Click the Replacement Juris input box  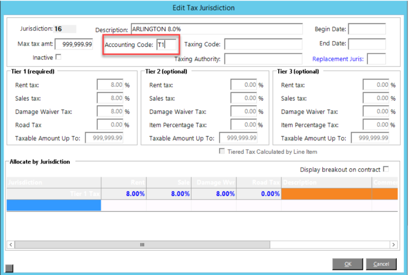[x=376, y=59]
